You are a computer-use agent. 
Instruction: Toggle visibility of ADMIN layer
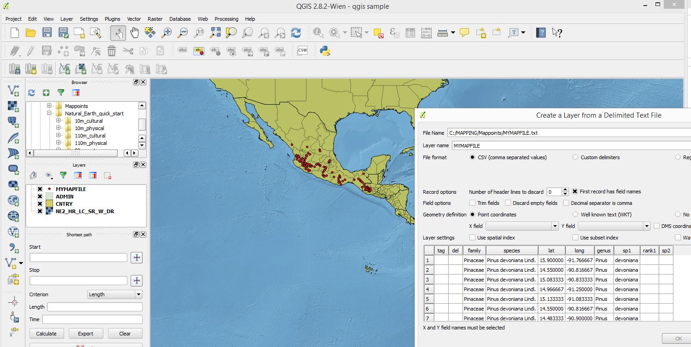click(40, 197)
